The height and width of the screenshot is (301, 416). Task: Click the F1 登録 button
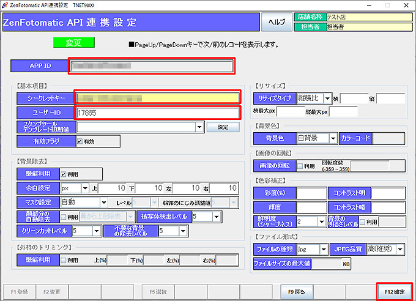coord(19,292)
